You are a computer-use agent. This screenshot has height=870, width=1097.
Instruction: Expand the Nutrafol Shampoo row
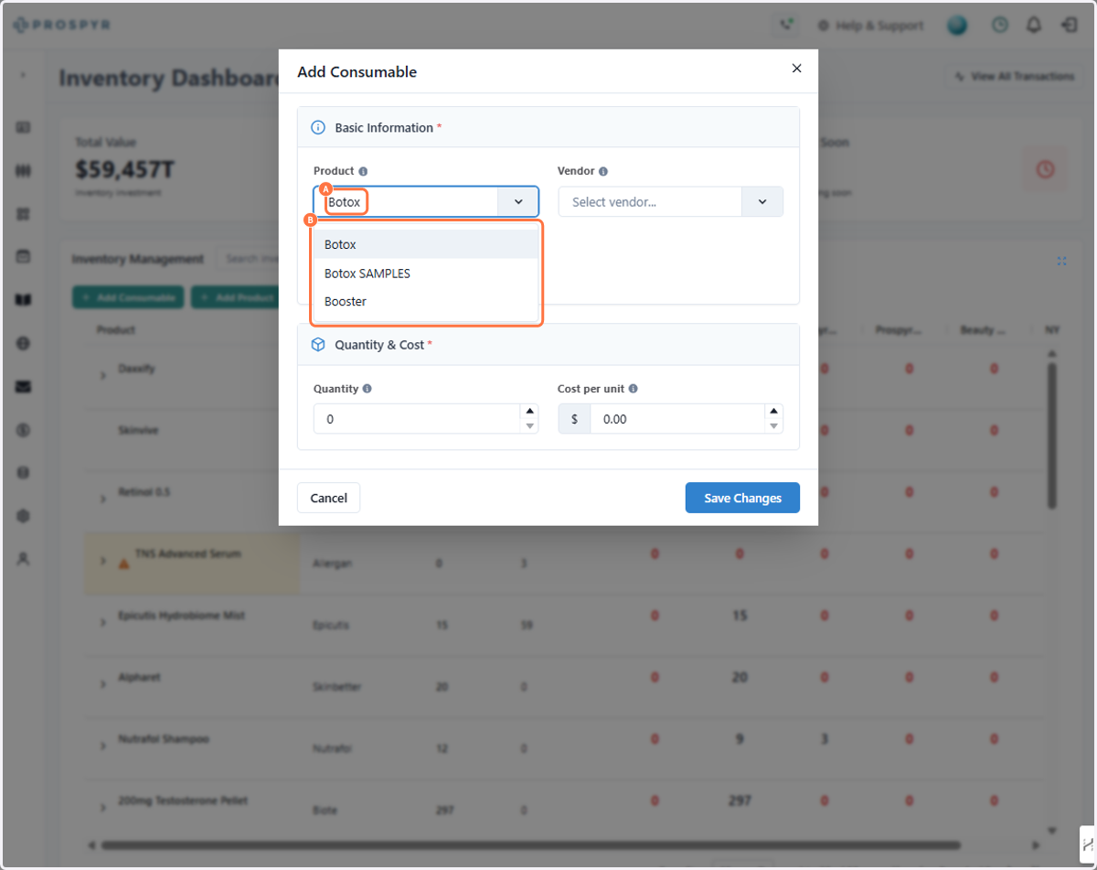tap(103, 746)
